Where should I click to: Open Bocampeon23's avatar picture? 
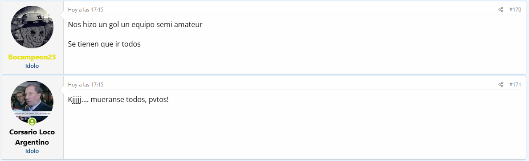(x=32, y=27)
